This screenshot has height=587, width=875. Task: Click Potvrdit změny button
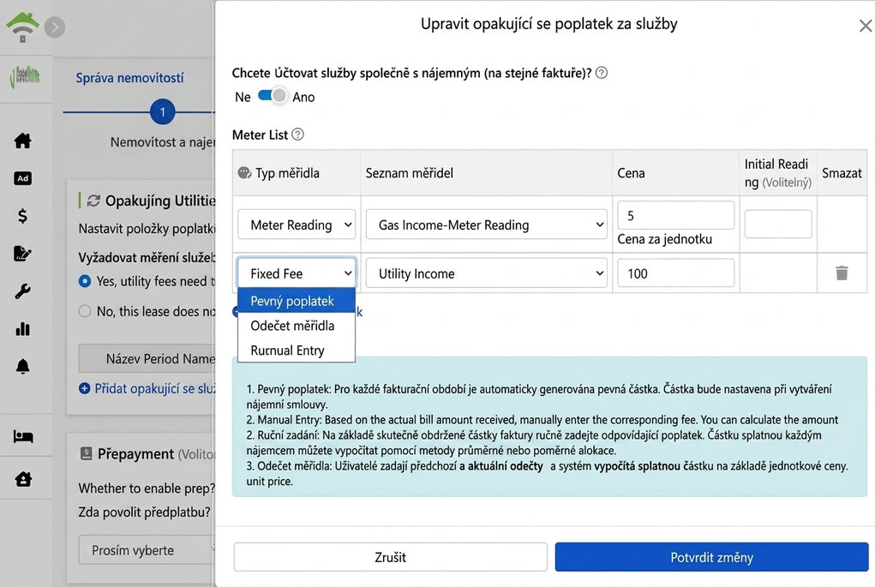pyautogui.click(x=711, y=557)
